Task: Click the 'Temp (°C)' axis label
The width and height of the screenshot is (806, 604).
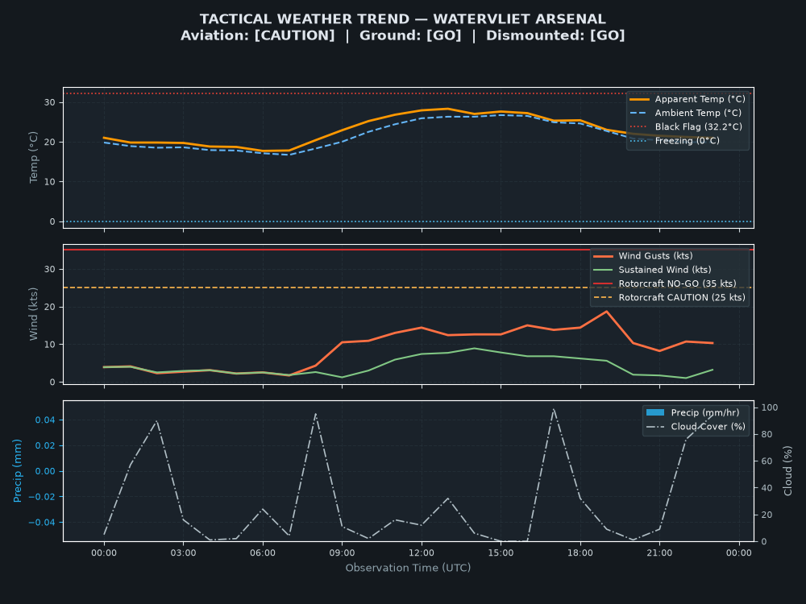Action: tap(34, 157)
